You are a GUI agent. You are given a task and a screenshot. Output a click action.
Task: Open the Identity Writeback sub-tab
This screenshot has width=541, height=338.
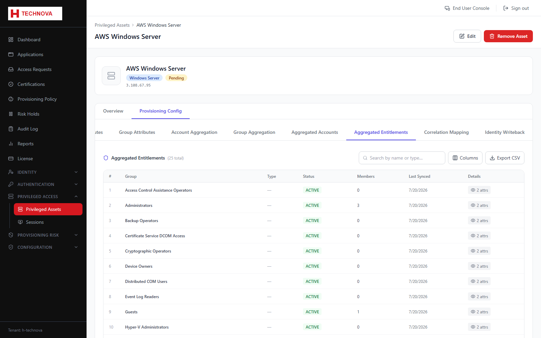505,132
